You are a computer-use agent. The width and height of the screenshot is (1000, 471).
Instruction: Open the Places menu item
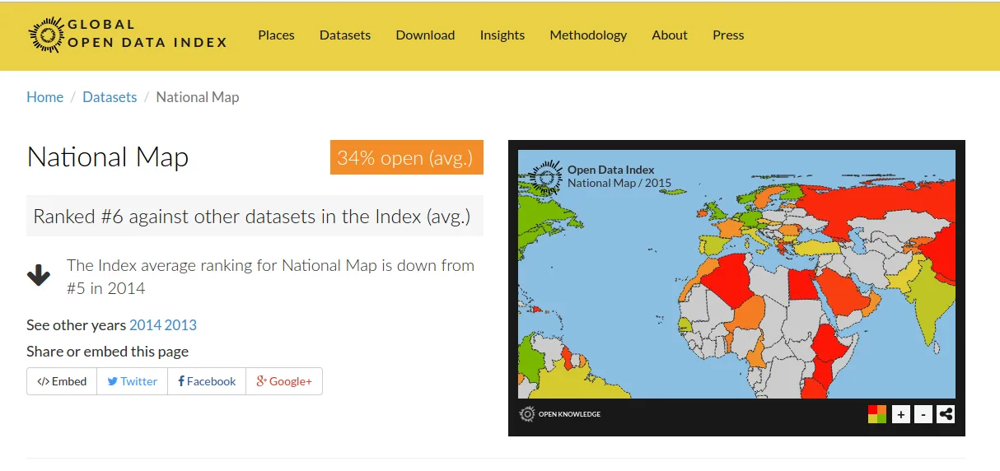click(276, 35)
